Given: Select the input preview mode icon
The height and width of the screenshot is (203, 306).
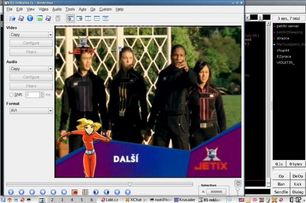Looking at the screenshot, I should (x=71, y=18).
